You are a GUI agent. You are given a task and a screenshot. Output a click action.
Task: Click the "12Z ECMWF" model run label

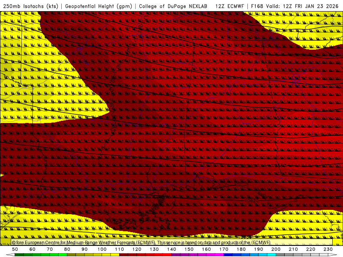click(x=229, y=6)
